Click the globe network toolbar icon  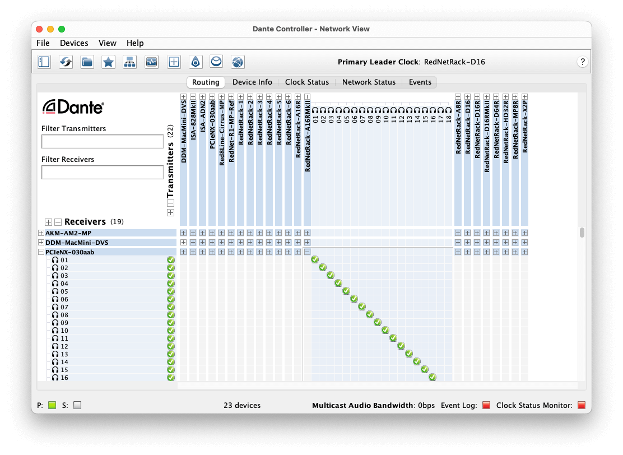238,62
